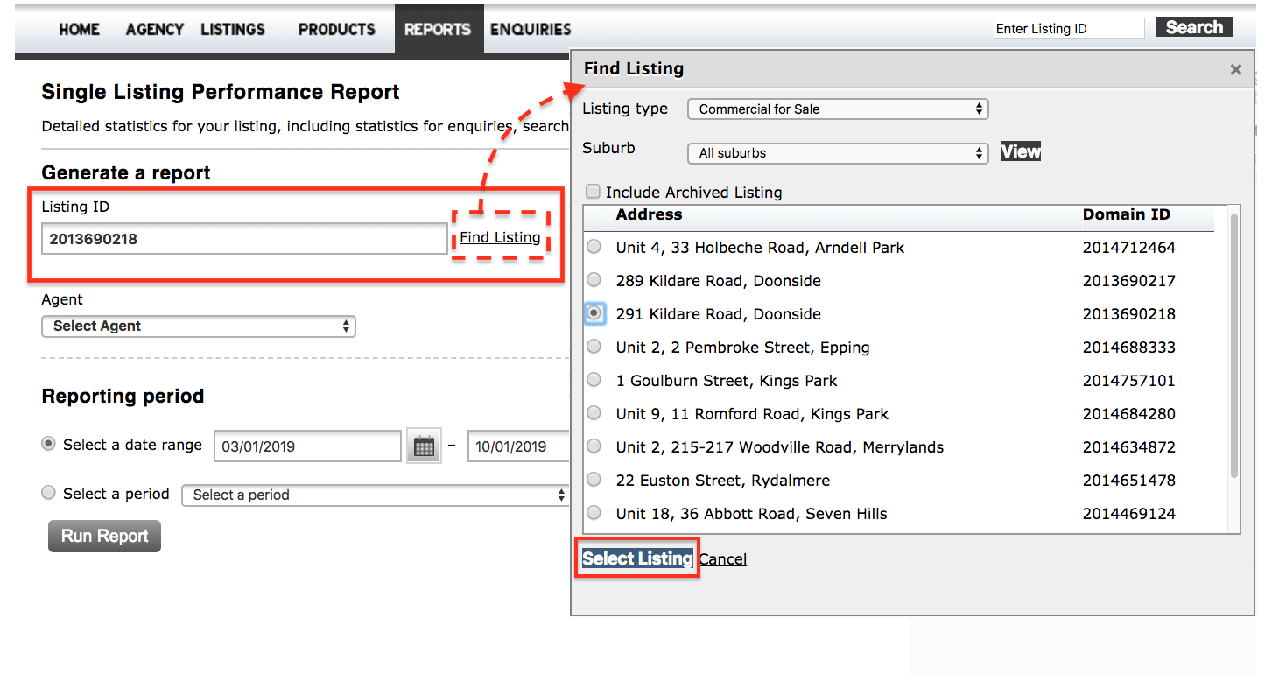The width and height of the screenshot is (1272, 674).
Task: Open the calendar date picker icon
Action: [x=424, y=446]
